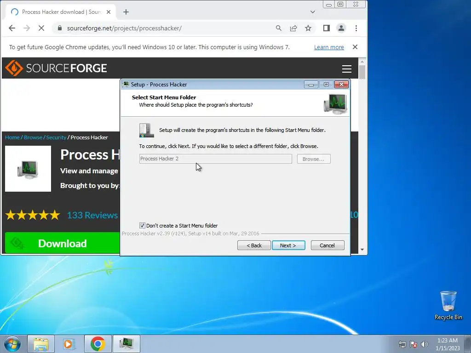
Task: Close the Process Hacker download tab
Action: click(109, 12)
